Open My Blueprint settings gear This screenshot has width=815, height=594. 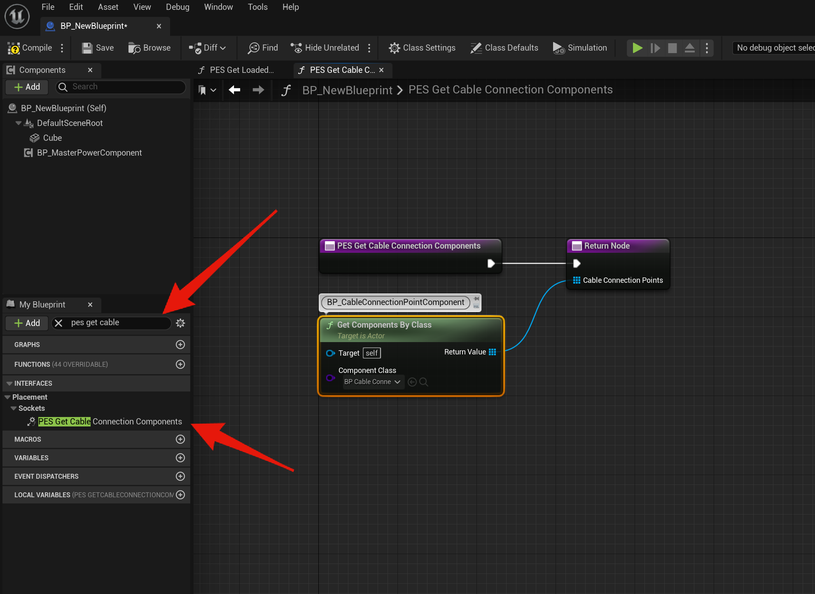(x=180, y=323)
